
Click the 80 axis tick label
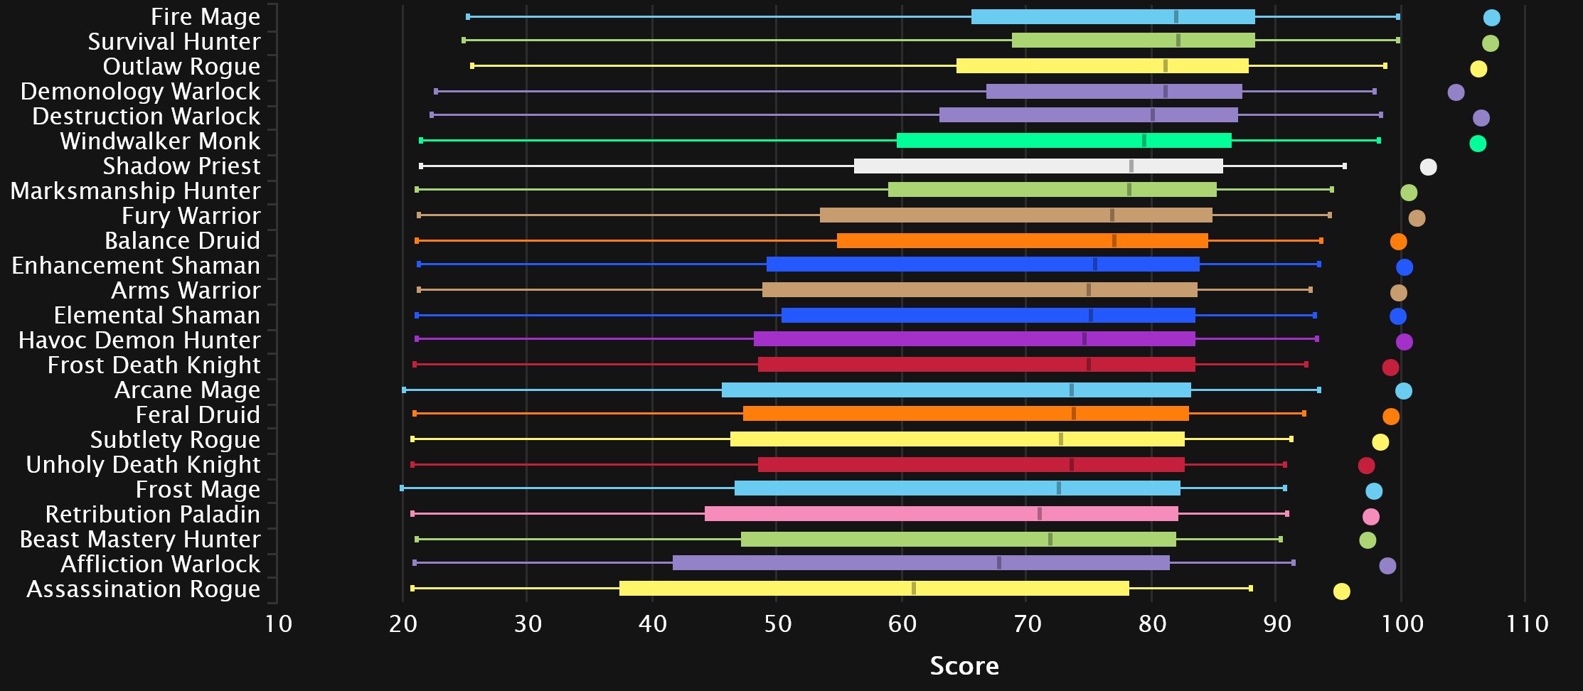click(x=1152, y=624)
